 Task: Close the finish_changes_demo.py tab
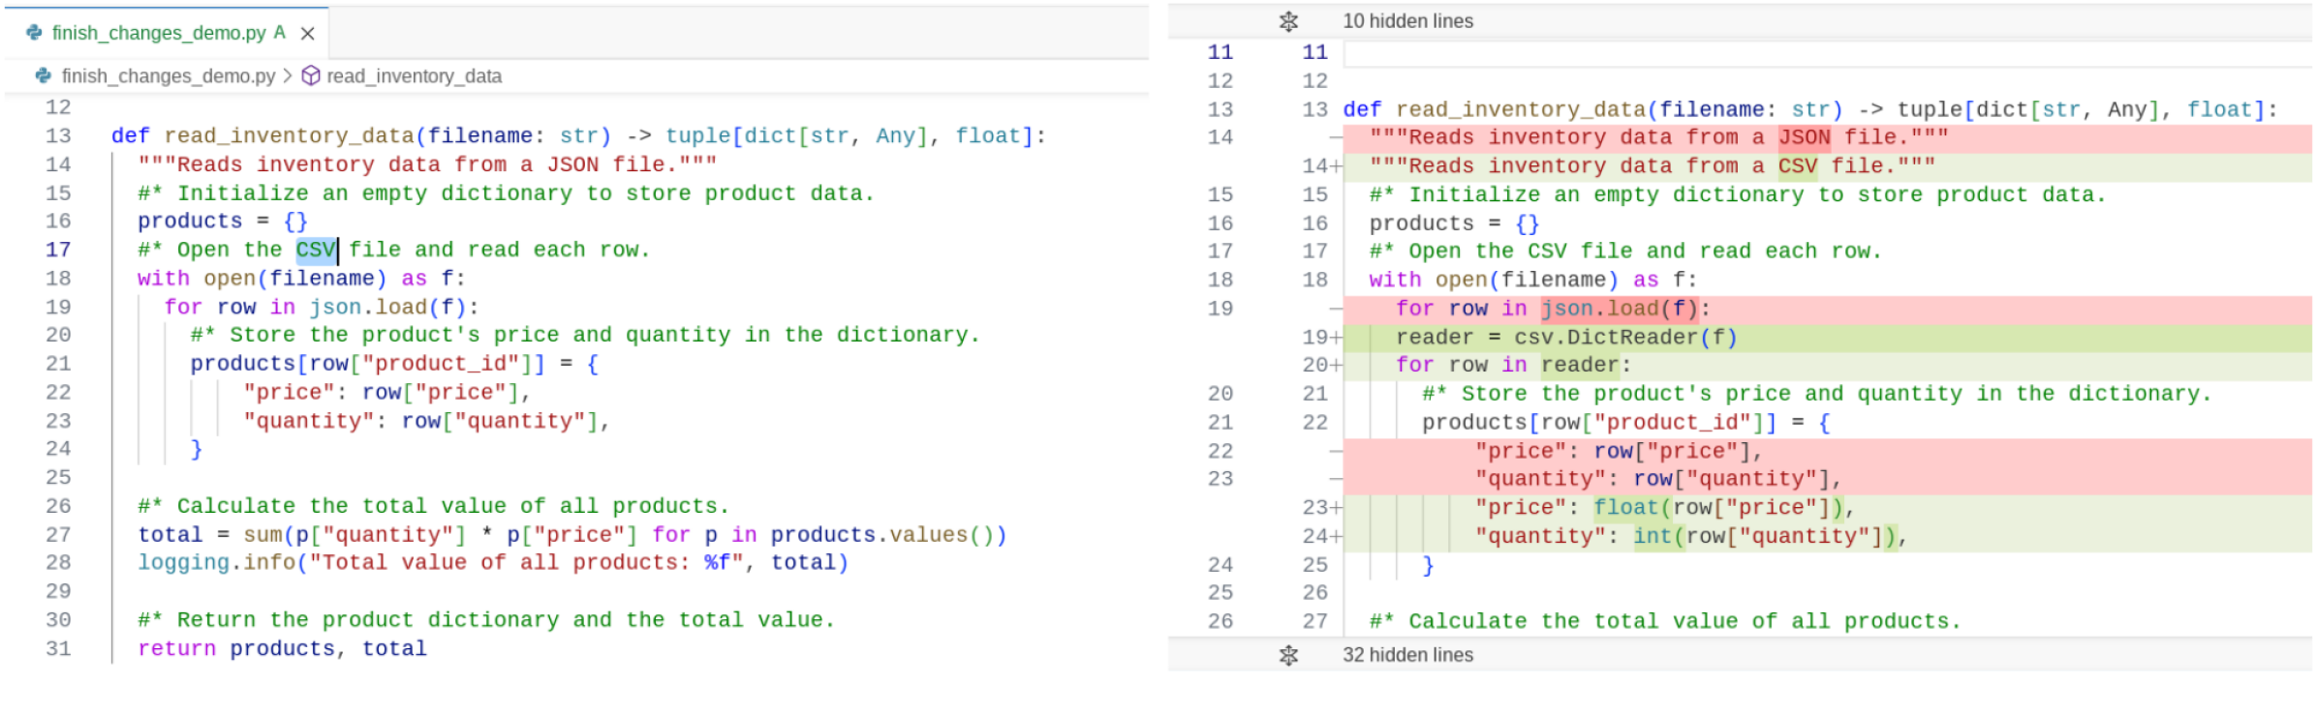tap(308, 34)
